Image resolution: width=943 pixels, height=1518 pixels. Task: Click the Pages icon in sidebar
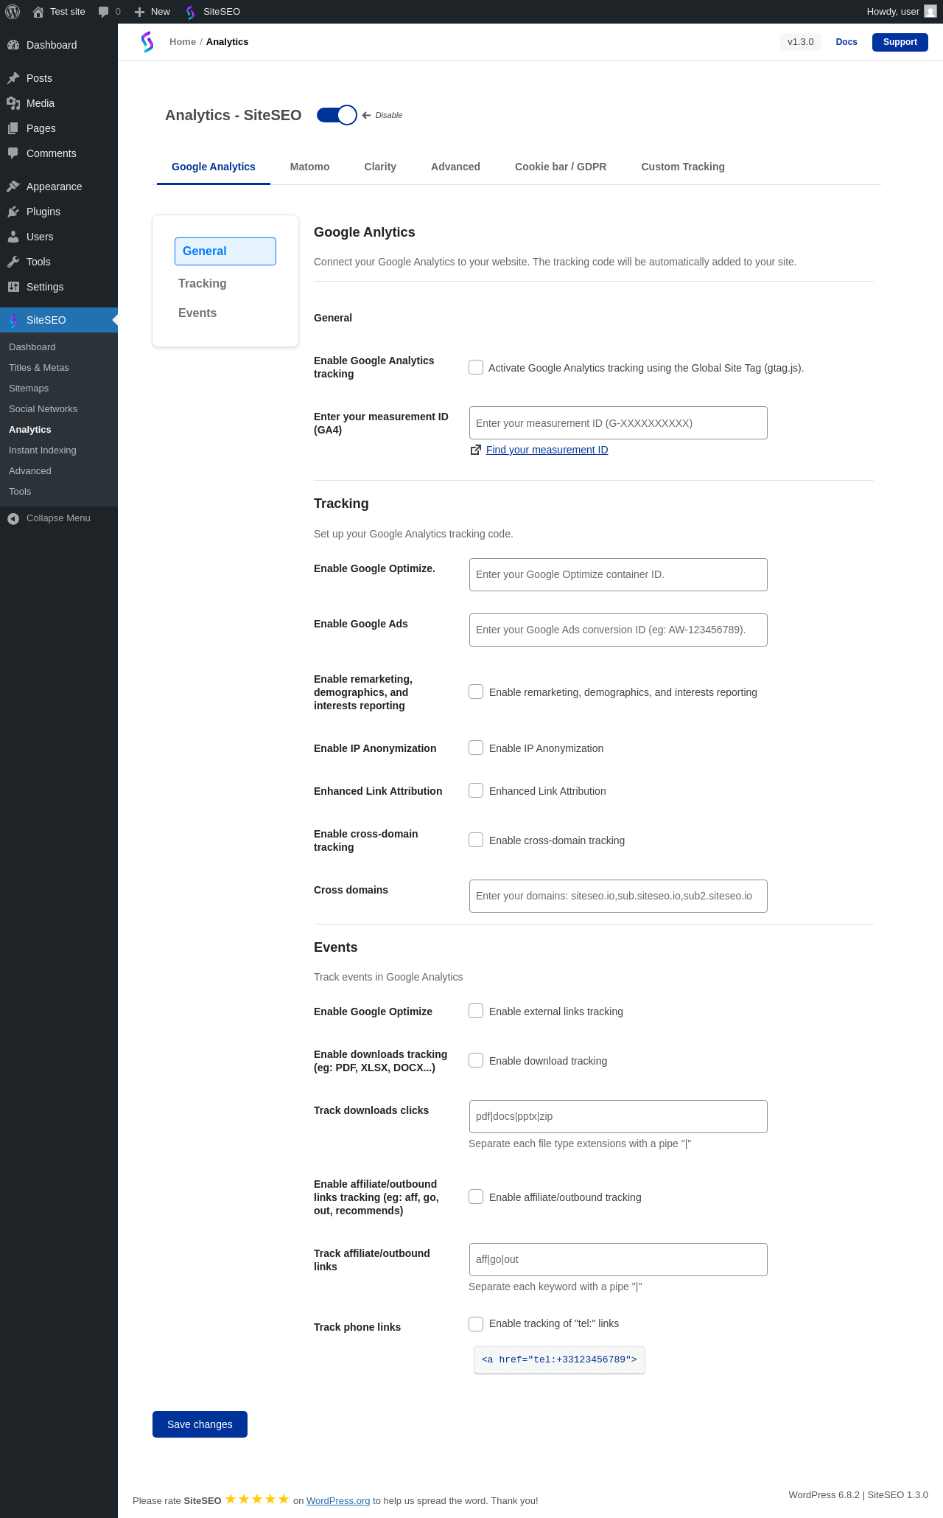tap(13, 128)
